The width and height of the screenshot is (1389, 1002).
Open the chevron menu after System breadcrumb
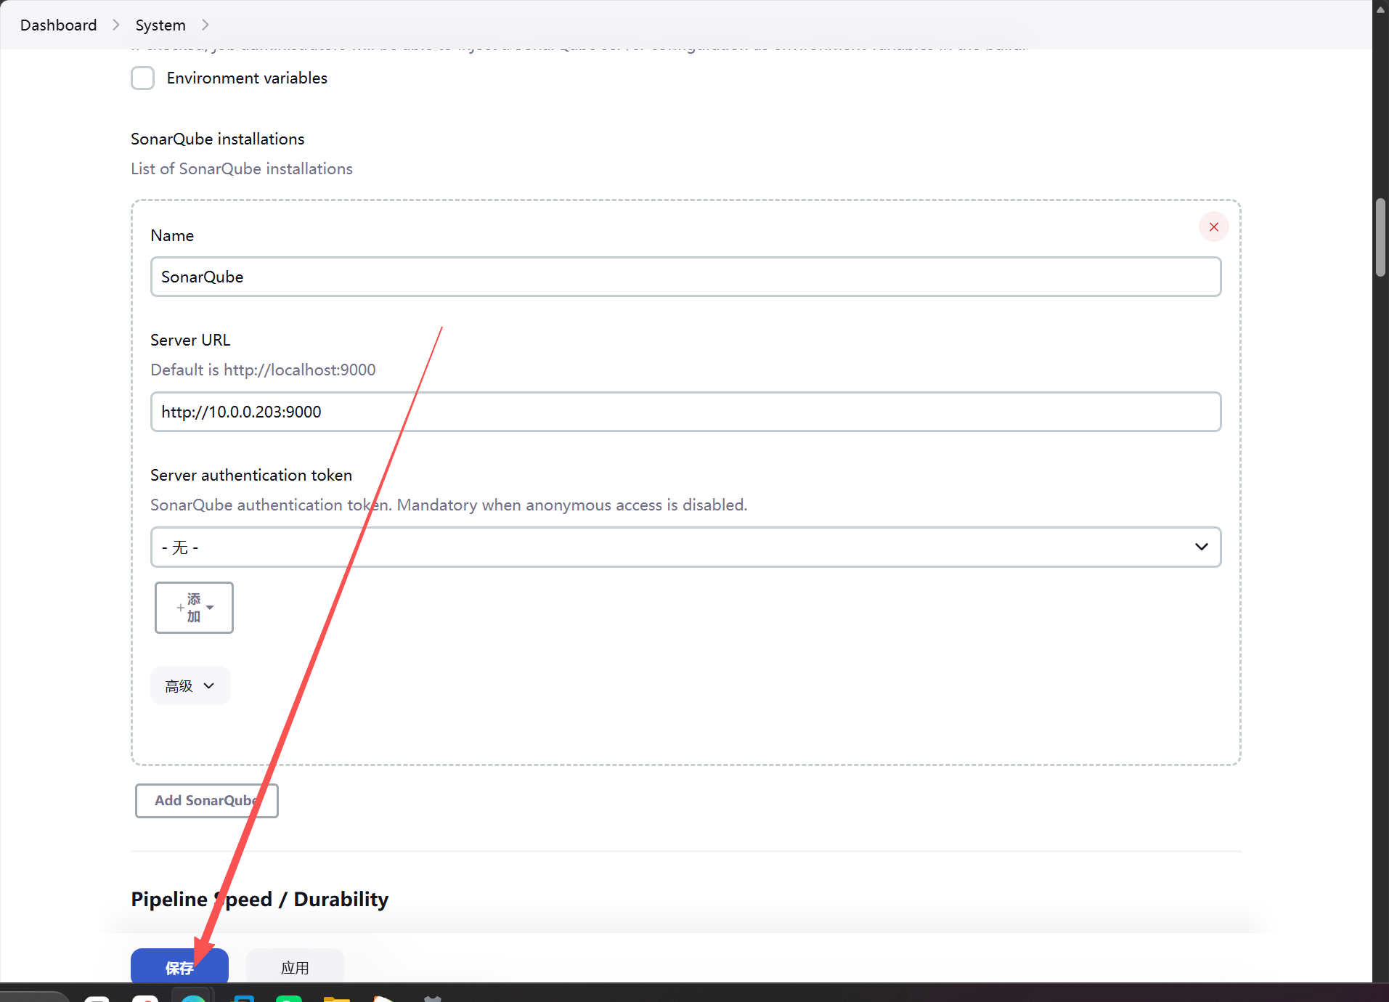pos(205,25)
